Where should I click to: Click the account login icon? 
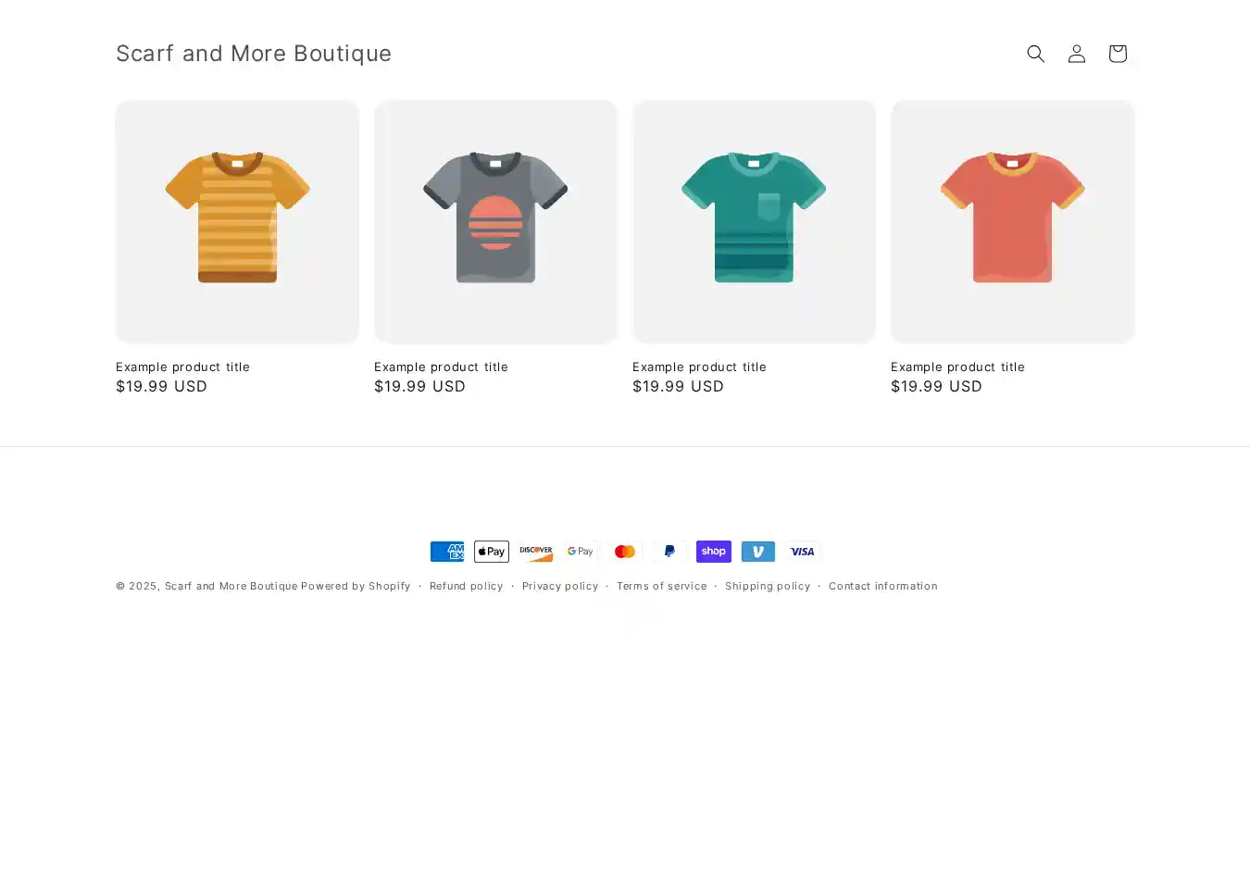pyautogui.click(x=1076, y=54)
